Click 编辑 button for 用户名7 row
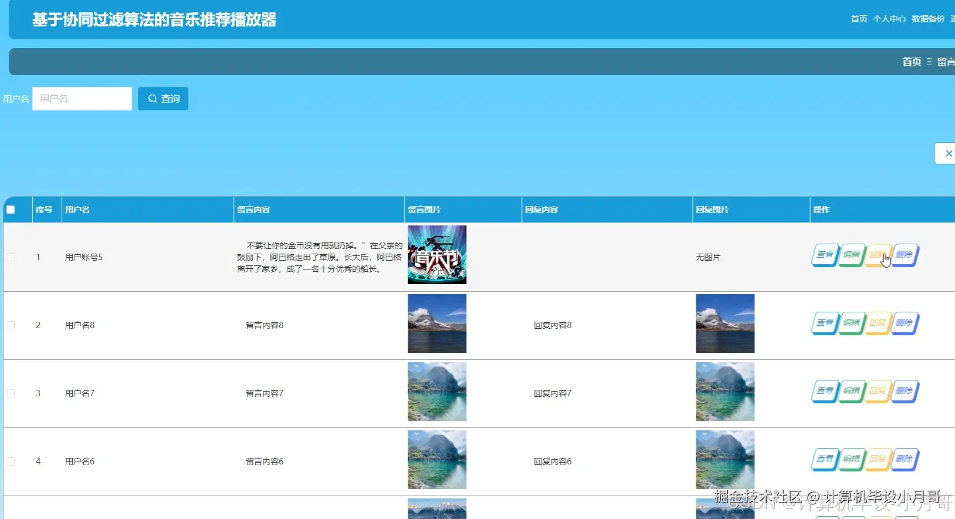This screenshot has width=955, height=519. point(851,391)
